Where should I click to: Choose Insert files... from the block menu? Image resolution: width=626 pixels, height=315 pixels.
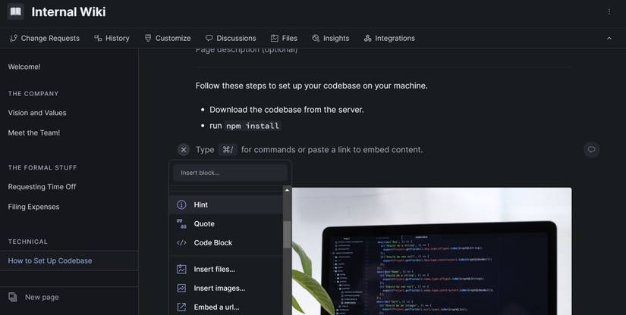[226, 270]
